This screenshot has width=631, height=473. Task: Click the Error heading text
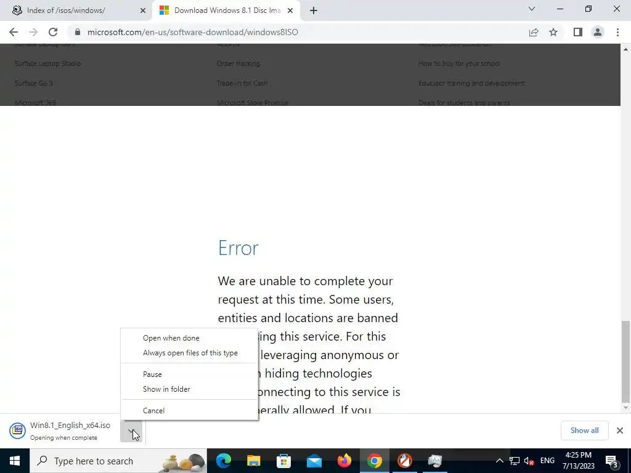[238, 248]
